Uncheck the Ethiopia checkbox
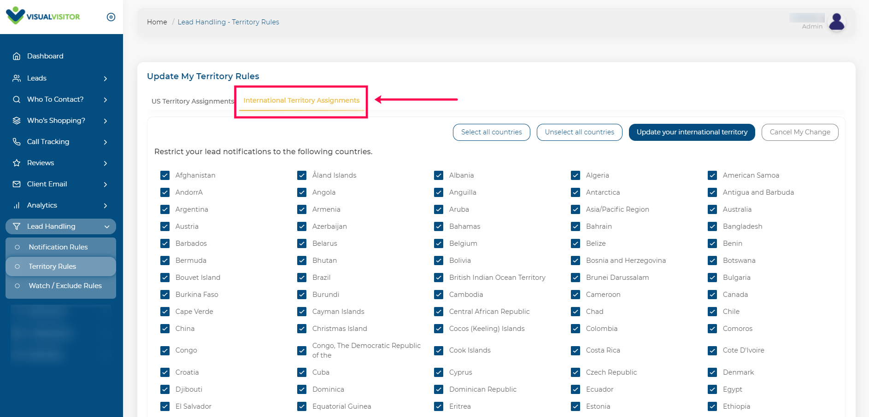Screen dimensions: 869x417 712,406
